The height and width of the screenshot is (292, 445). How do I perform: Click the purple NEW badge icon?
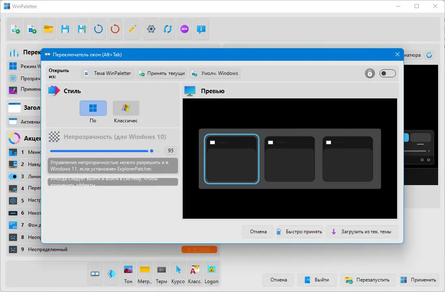click(x=185, y=29)
